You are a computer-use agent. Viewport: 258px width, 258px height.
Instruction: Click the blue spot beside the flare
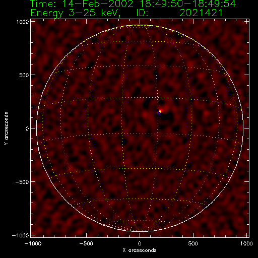(159, 113)
